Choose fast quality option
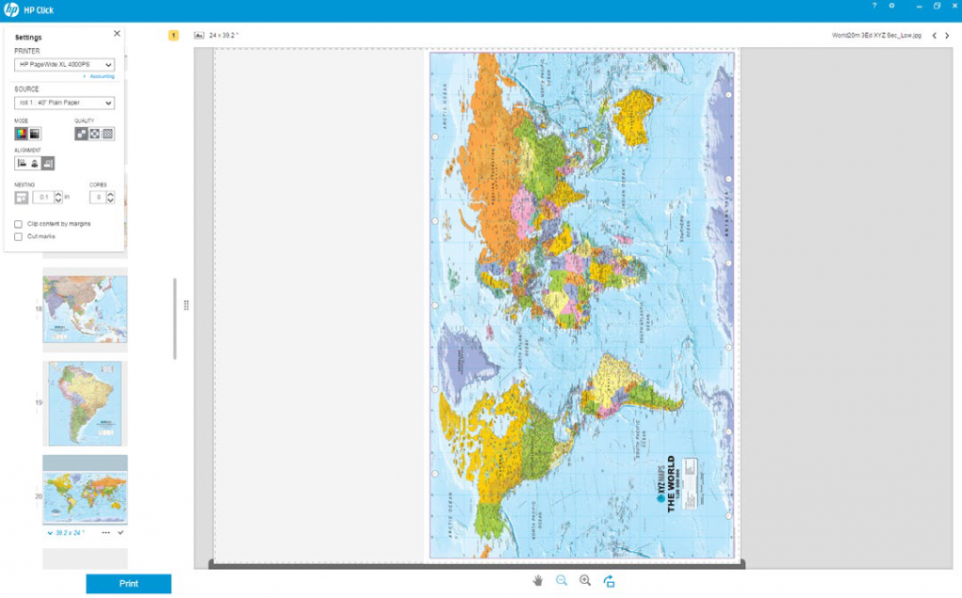Image resolution: width=962 pixels, height=598 pixels. coord(81,134)
